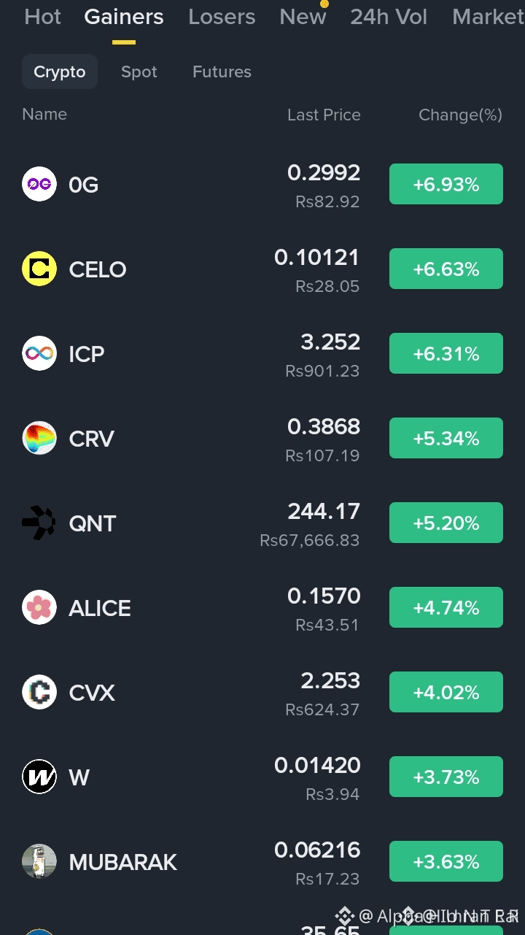Tap the +5.20% QNT change badge
Image resolution: width=525 pixels, height=935 pixels.
tap(446, 523)
